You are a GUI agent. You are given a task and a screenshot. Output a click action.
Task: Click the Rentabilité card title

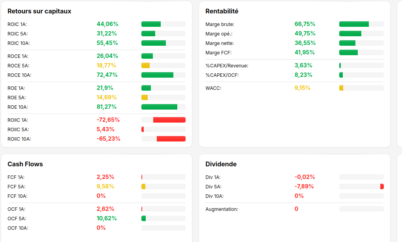pos(222,11)
